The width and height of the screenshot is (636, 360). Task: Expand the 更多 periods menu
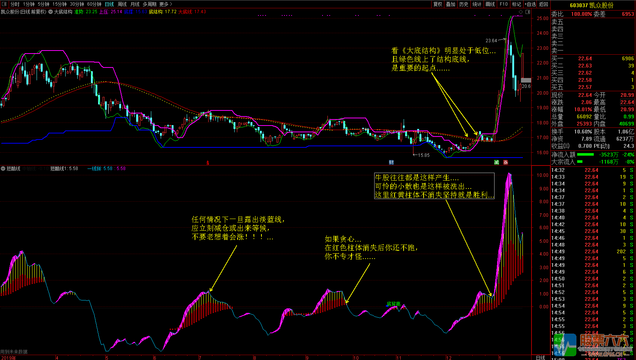(166, 4)
